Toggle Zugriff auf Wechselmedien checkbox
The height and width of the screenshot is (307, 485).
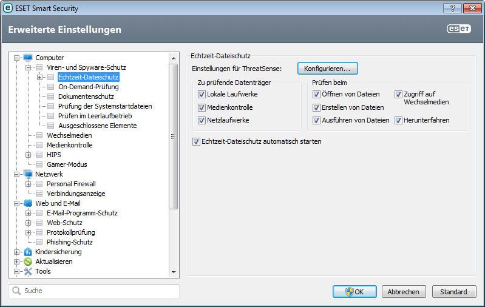coord(398,94)
